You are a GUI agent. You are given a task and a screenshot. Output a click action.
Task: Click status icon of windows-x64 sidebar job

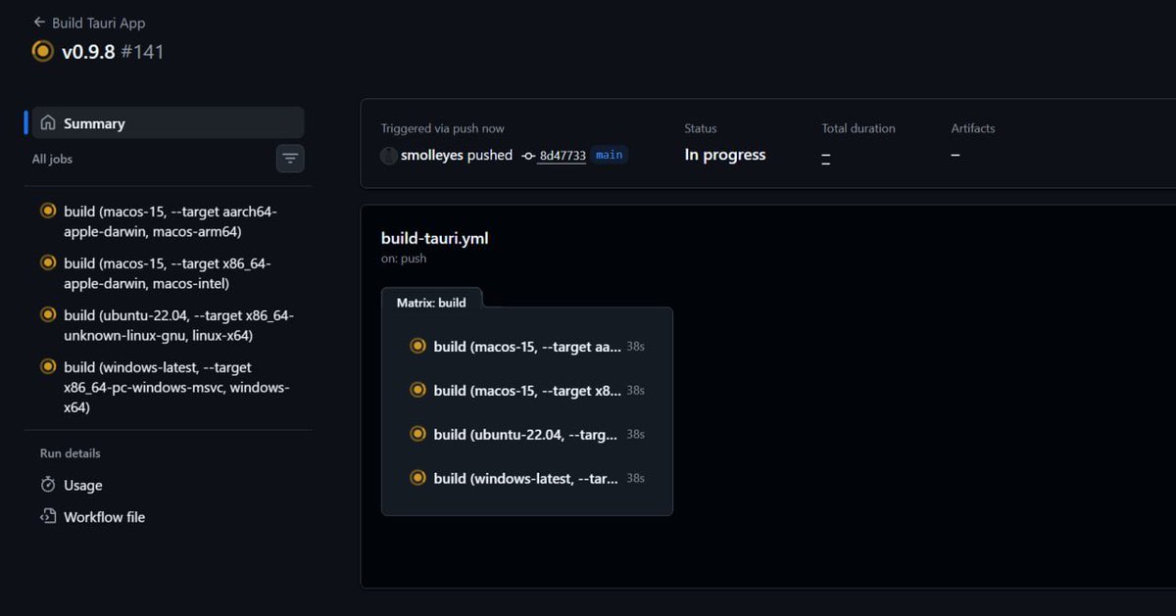pos(48,367)
